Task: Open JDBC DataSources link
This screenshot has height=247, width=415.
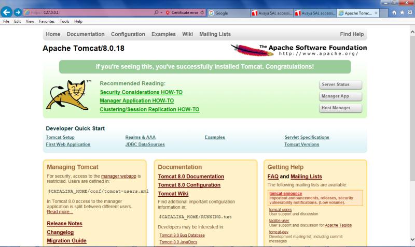Action: click(x=145, y=144)
